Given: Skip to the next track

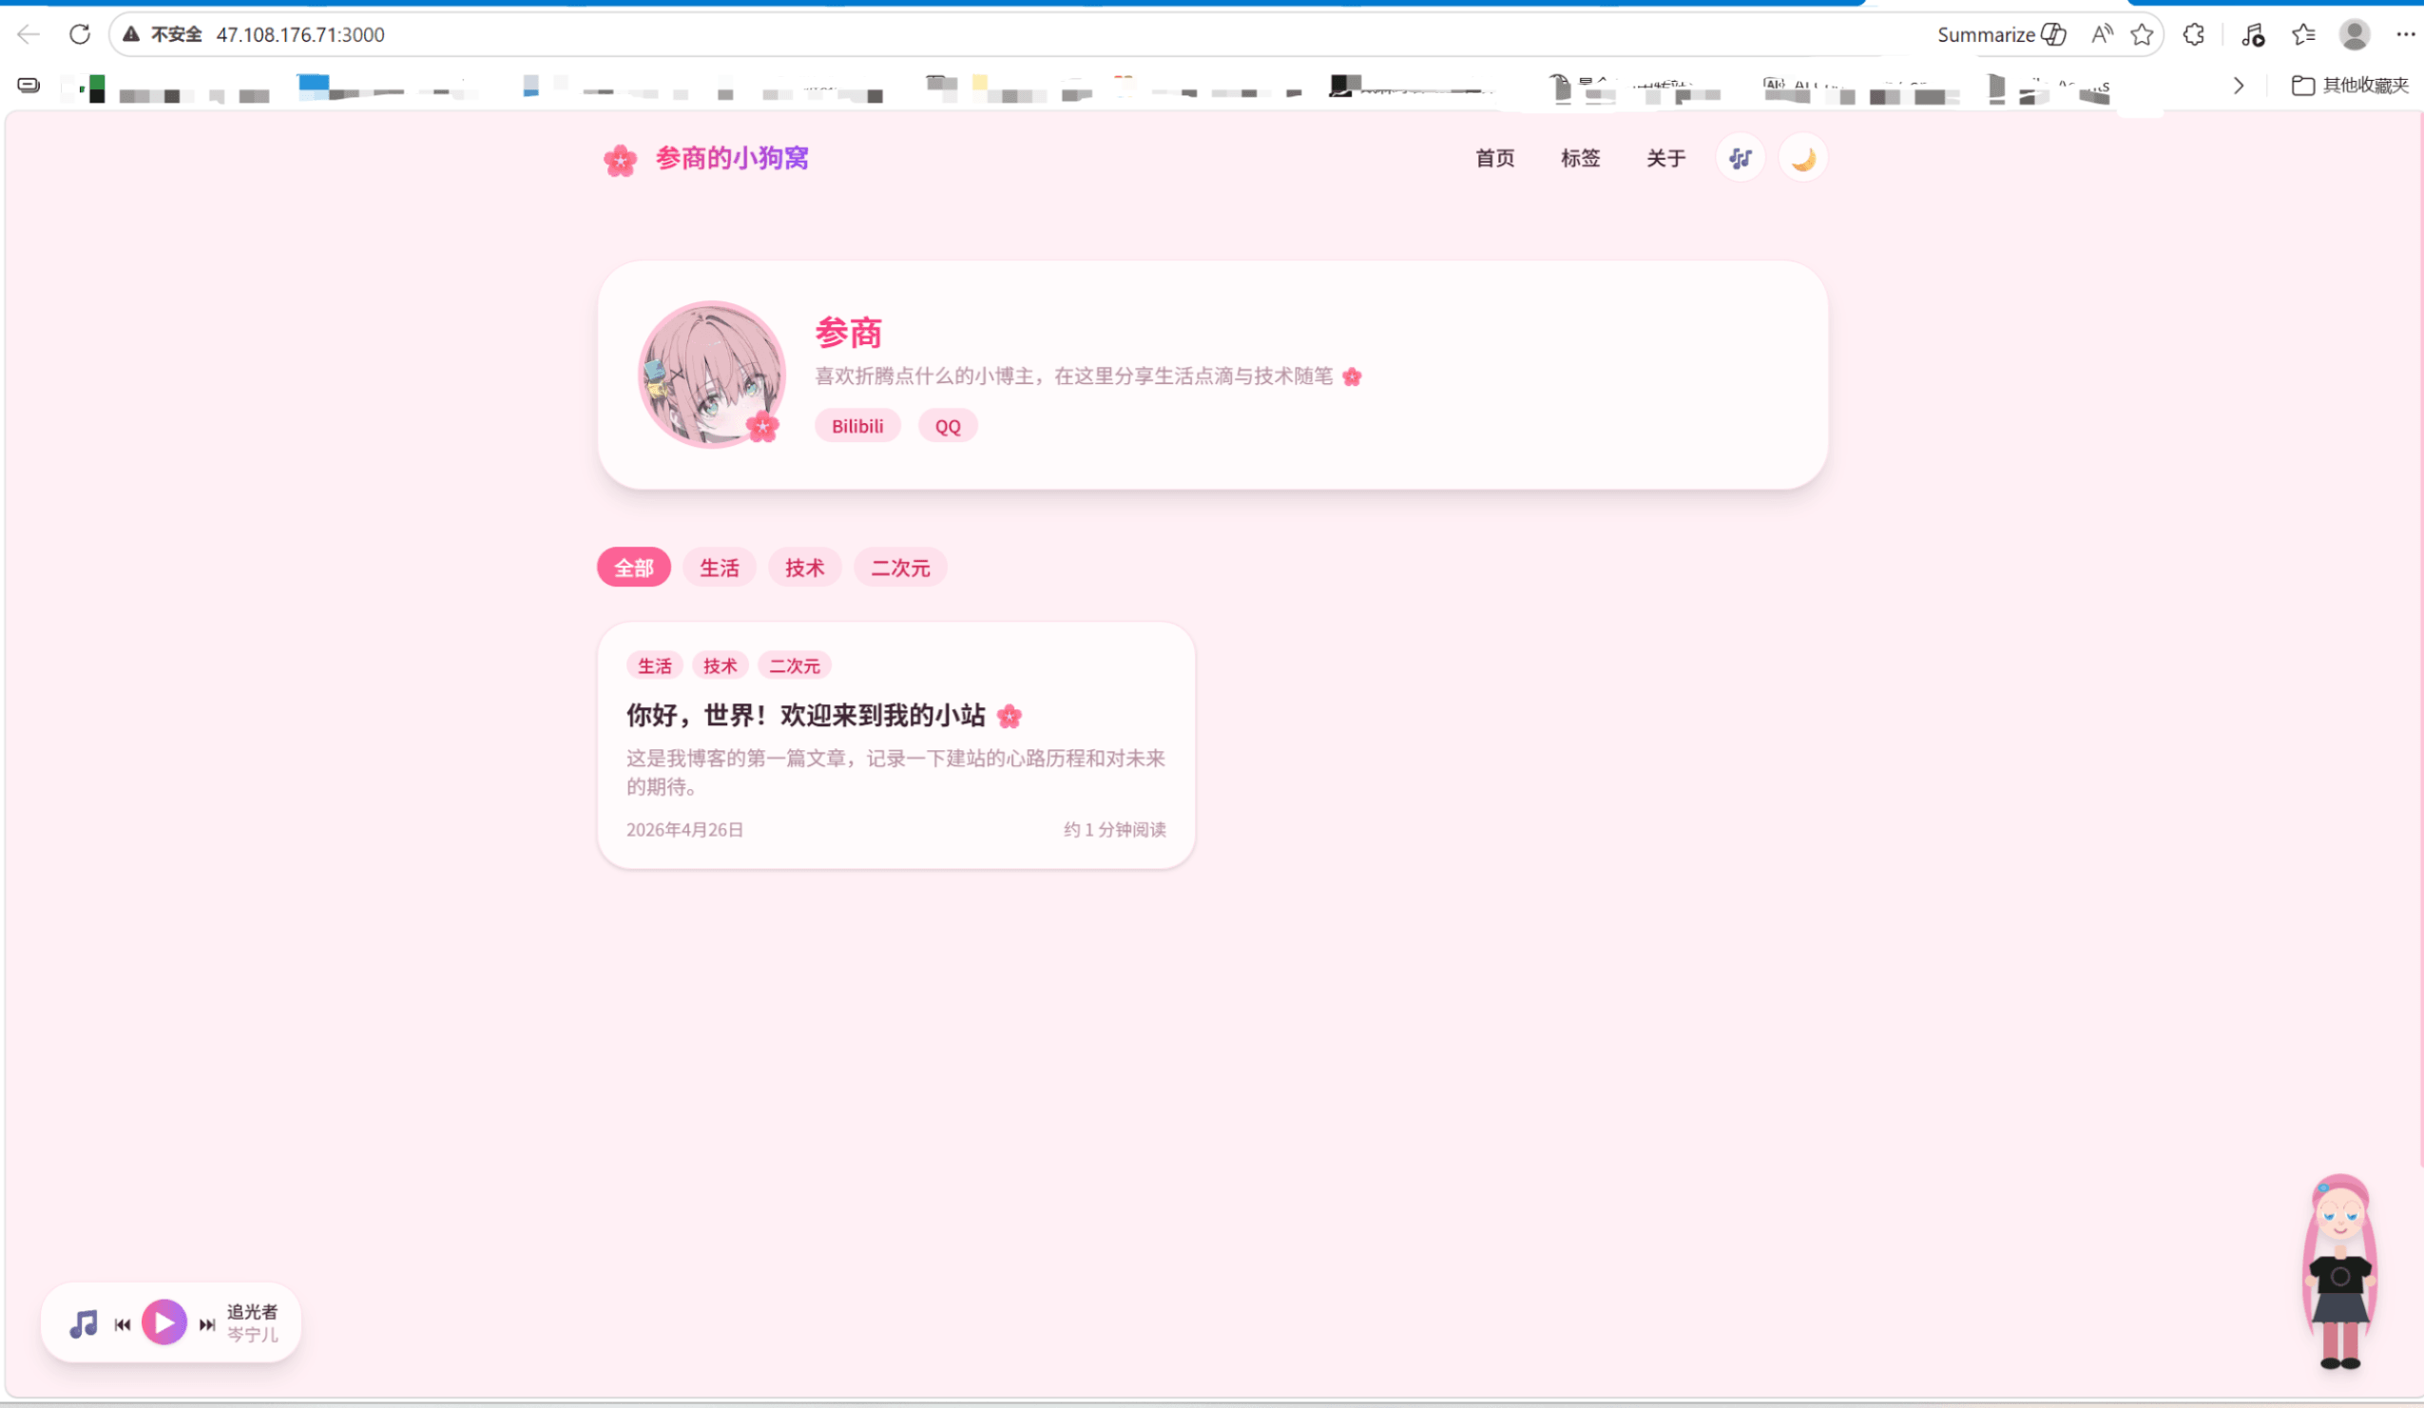Looking at the screenshot, I should pyautogui.click(x=207, y=1324).
